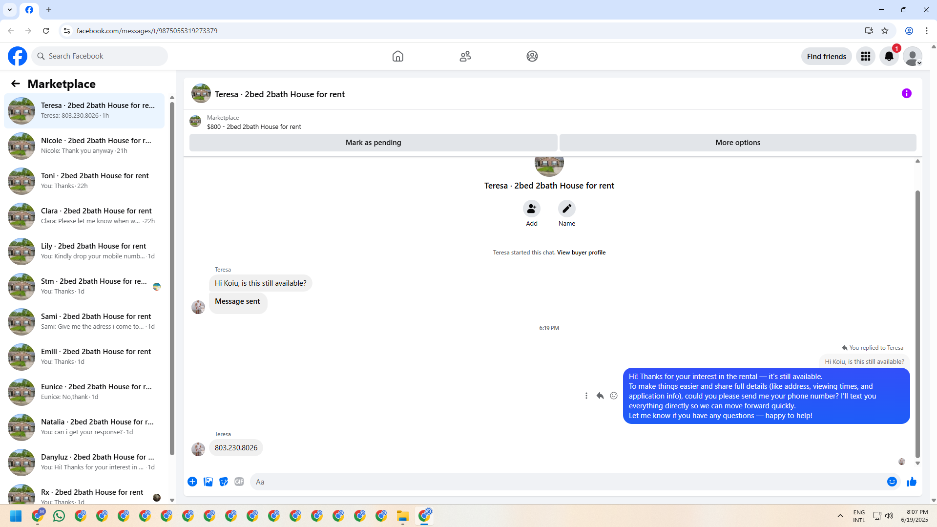Open the Lily conversation
937x527 pixels.
tap(84, 251)
